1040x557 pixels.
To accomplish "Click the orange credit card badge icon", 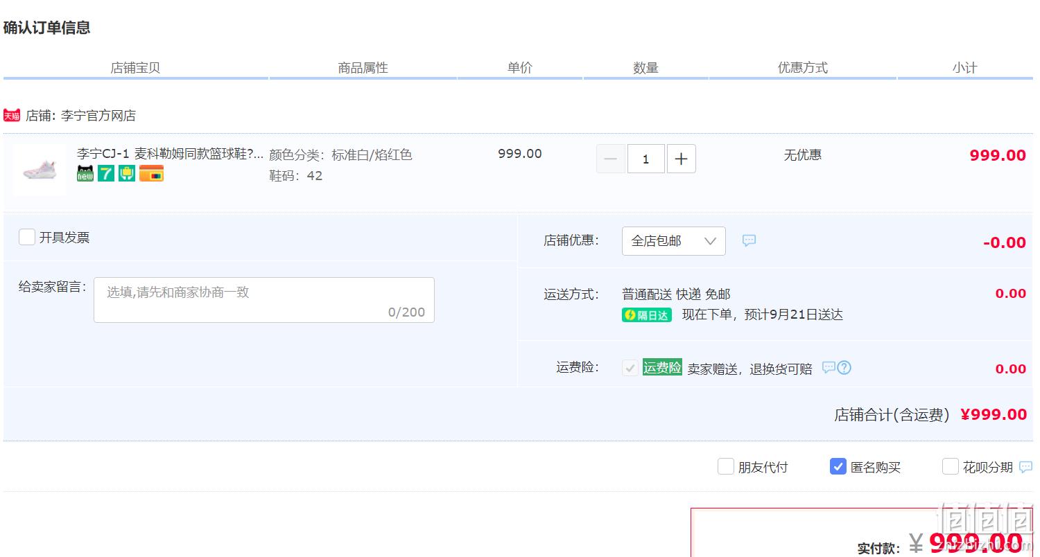I will (x=151, y=173).
